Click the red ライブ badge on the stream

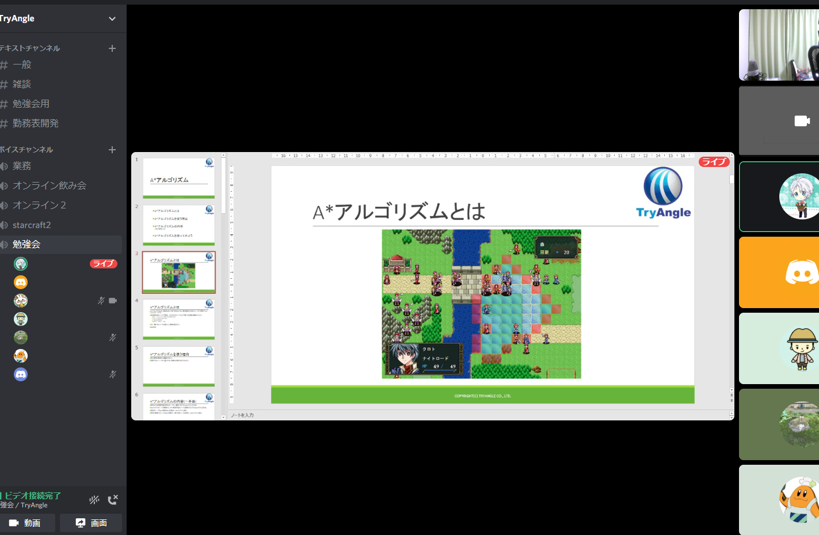[x=714, y=162]
